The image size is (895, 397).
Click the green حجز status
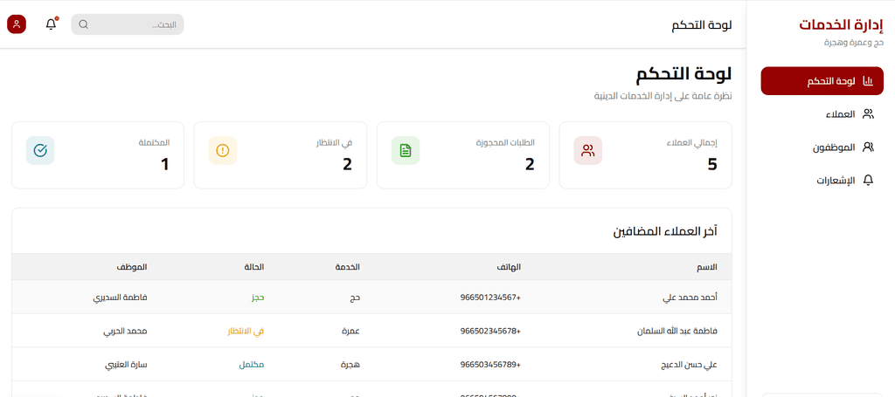click(258, 298)
